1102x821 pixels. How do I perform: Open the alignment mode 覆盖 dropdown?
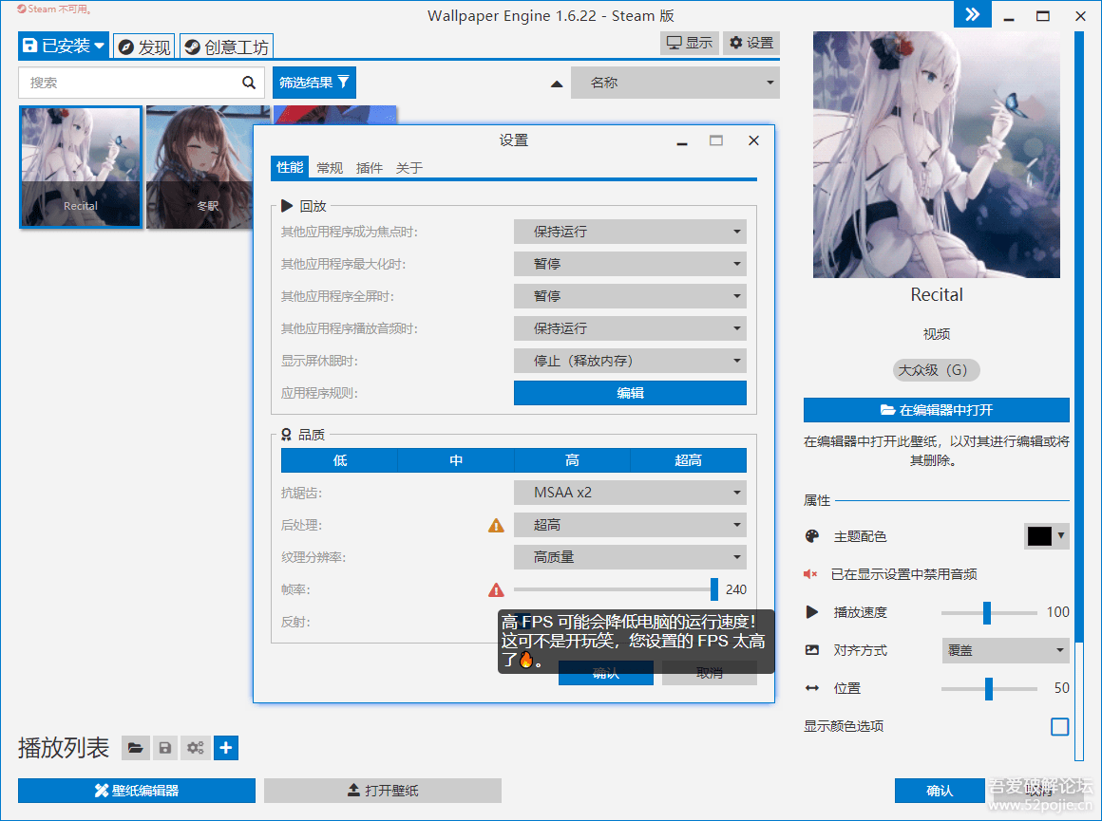pos(1006,650)
